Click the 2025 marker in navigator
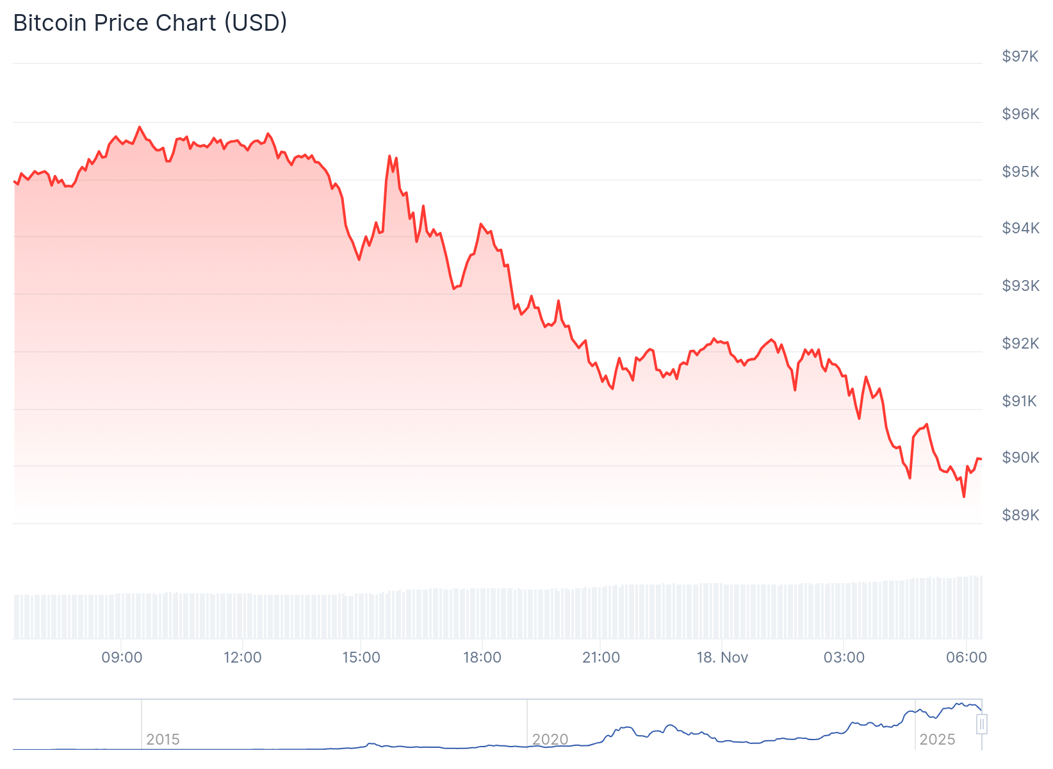This screenshot has height=769, width=1053. coord(937,740)
